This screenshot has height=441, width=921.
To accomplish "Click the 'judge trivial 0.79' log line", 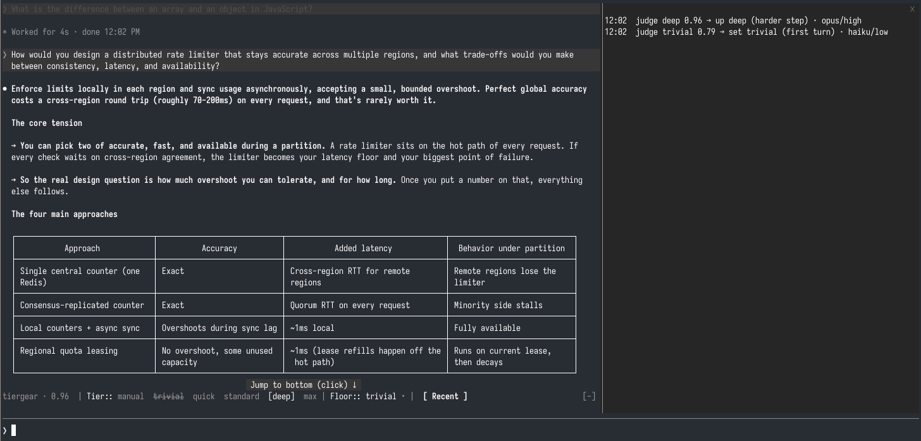I will (746, 32).
